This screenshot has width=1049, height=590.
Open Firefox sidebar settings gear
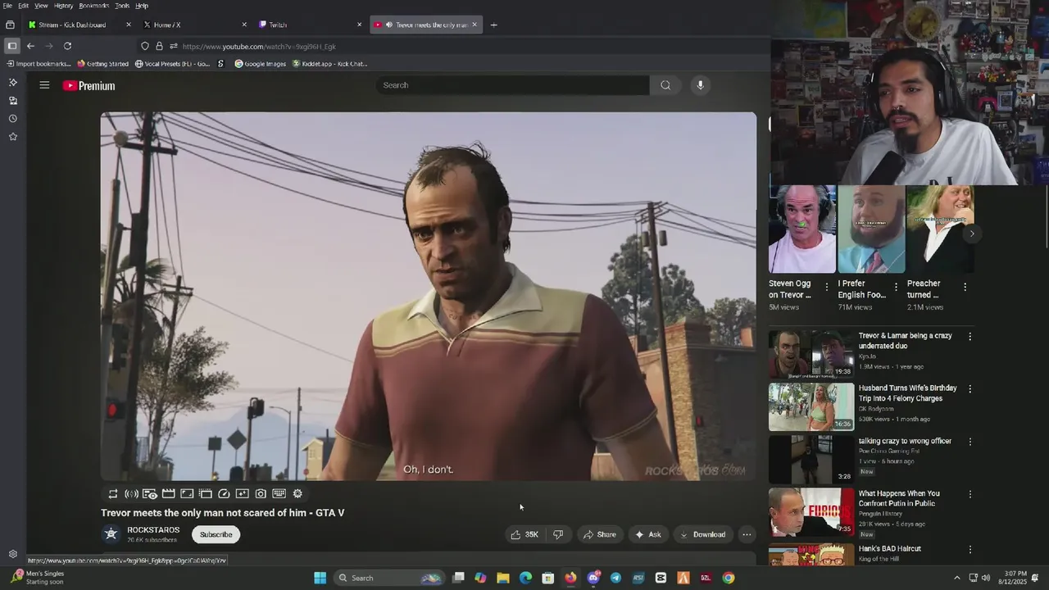(x=12, y=555)
